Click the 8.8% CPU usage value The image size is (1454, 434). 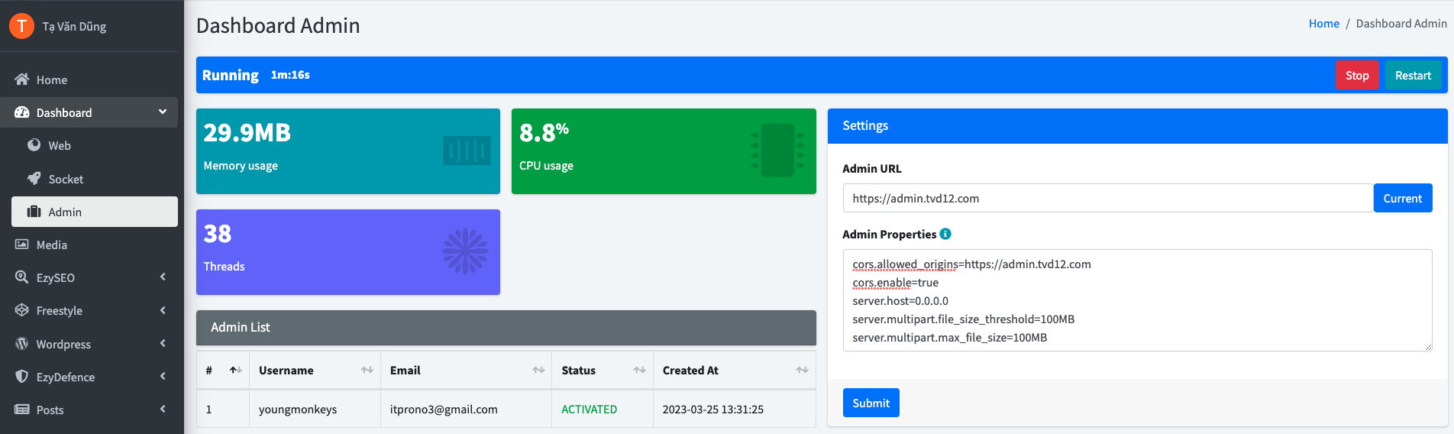click(x=544, y=133)
